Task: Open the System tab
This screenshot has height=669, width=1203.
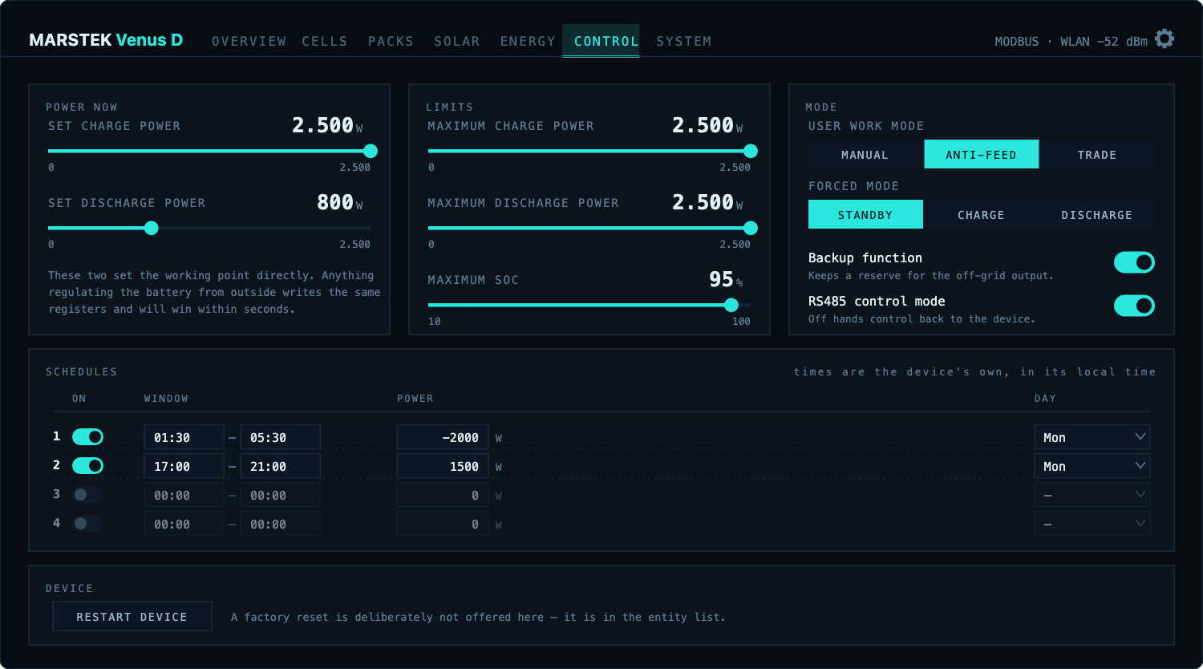Action: pos(684,41)
